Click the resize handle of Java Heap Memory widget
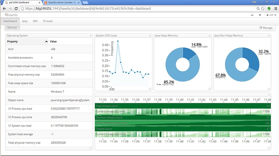 tap(209, 89)
